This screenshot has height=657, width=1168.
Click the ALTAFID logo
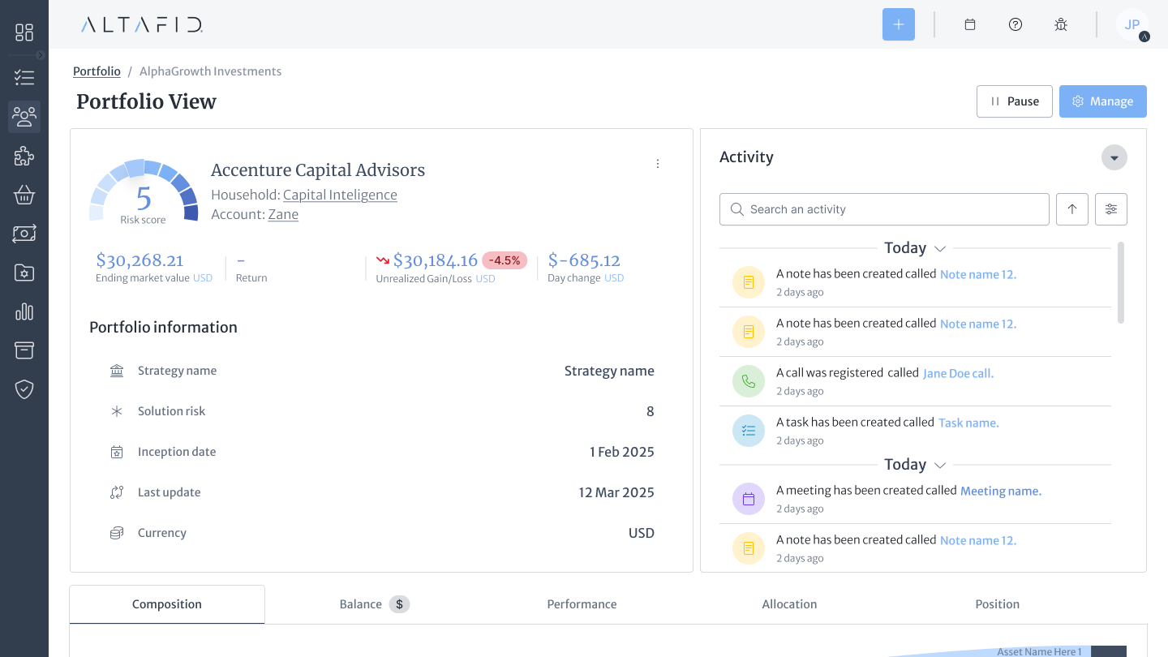click(x=142, y=25)
